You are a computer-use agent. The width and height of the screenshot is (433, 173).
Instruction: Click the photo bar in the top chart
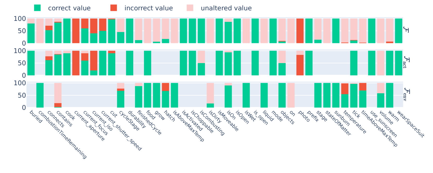[300, 31]
